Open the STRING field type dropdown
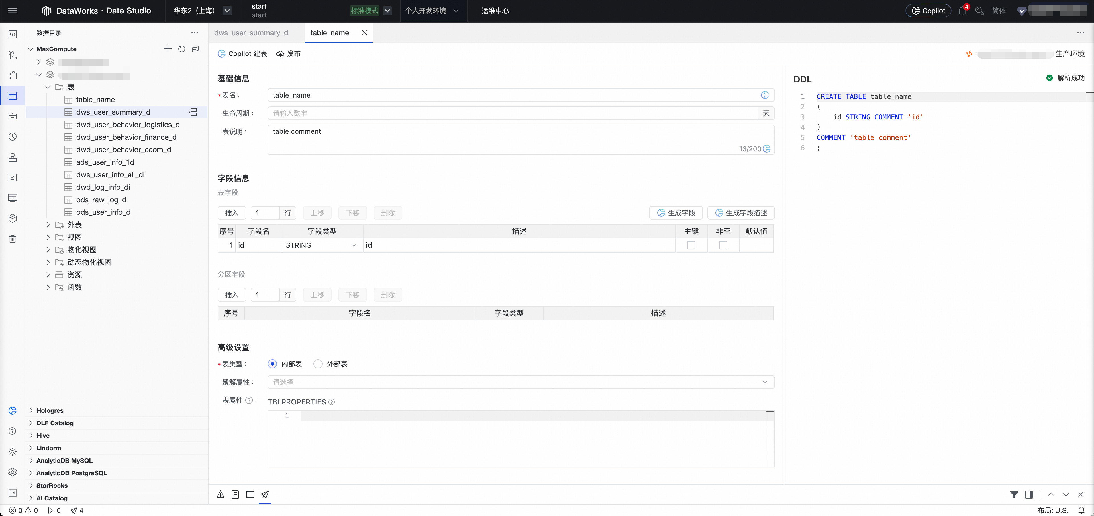The width and height of the screenshot is (1094, 516). tap(321, 245)
